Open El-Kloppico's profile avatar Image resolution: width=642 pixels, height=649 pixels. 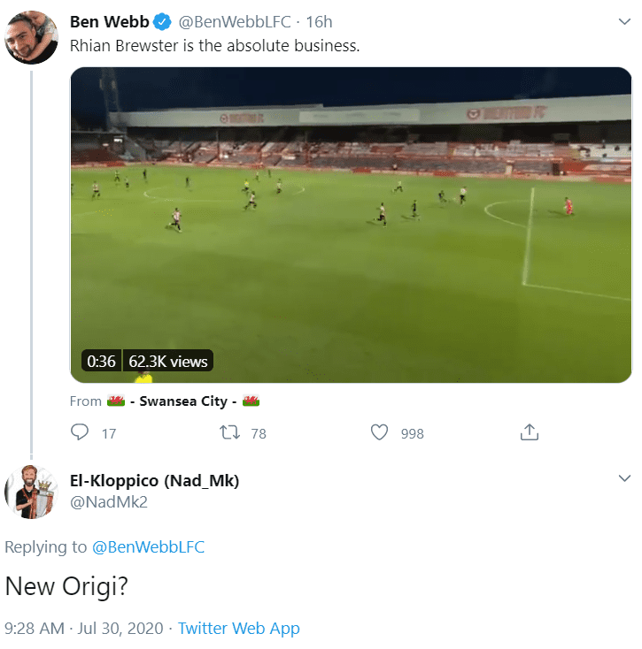coord(32,492)
